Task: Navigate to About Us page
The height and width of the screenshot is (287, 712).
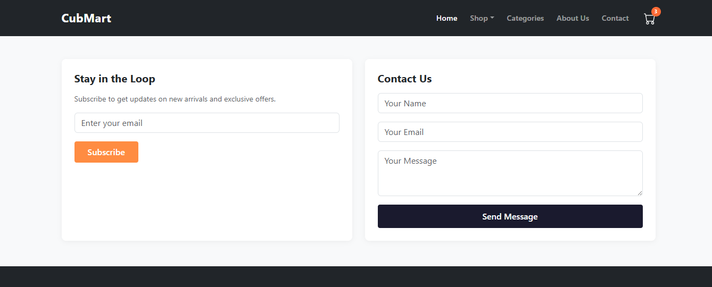Action: tap(573, 18)
